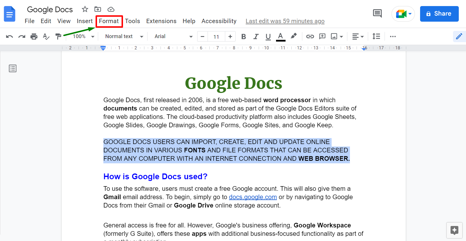Screen dimensions: 466x241
Task: Open the Edit menu
Action: [x=46, y=21]
